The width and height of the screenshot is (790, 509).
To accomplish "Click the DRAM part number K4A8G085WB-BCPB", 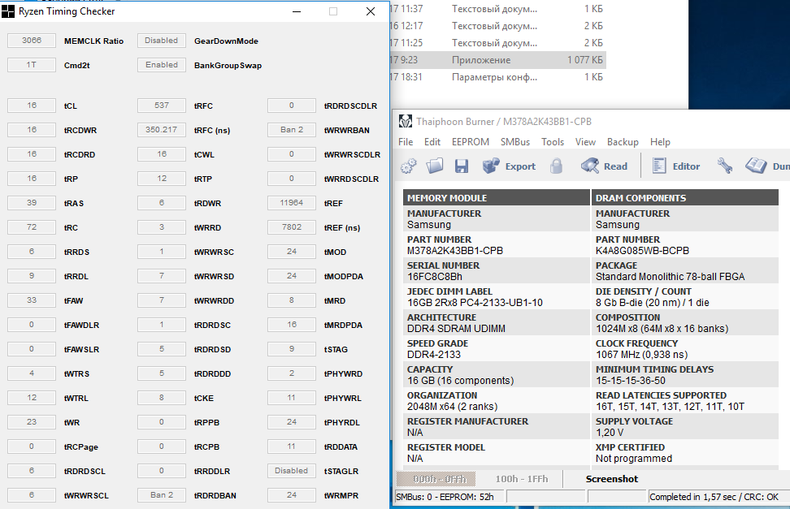I will tap(642, 251).
